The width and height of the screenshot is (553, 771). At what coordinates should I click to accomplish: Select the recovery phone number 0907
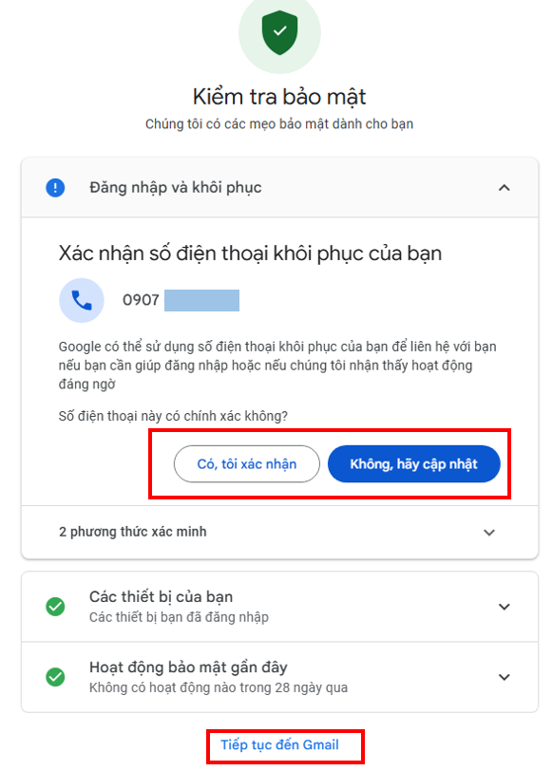pos(141,300)
